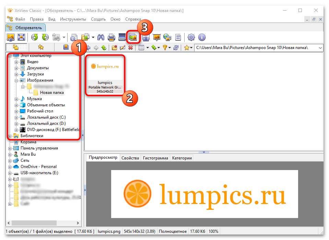Open the Инструменты menu
The image size is (329, 240).
coord(73,19)
